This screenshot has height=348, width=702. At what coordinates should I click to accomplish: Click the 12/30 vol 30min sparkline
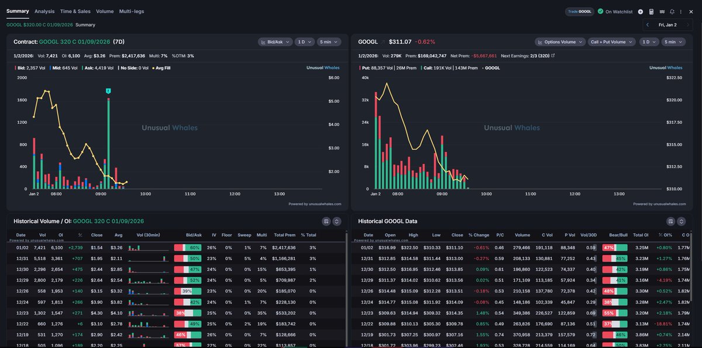147,269
